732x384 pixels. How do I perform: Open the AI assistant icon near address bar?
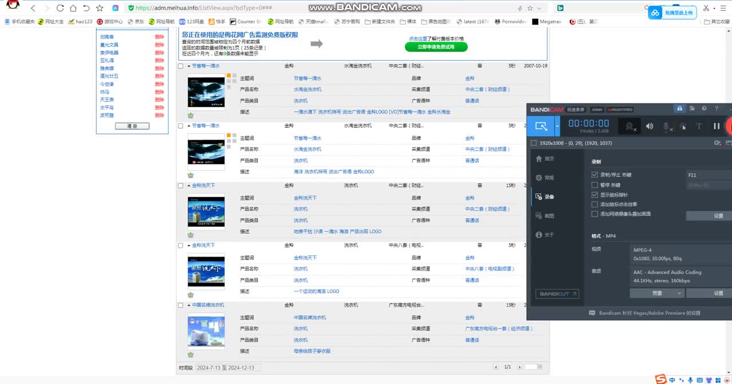click(116, 9)
